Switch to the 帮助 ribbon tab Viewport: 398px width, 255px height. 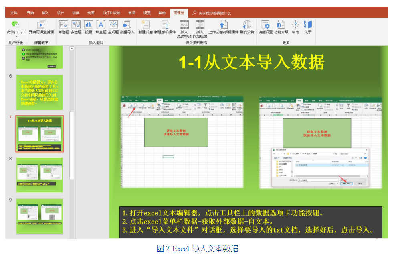pyautogui.click(x=162, y=13)
